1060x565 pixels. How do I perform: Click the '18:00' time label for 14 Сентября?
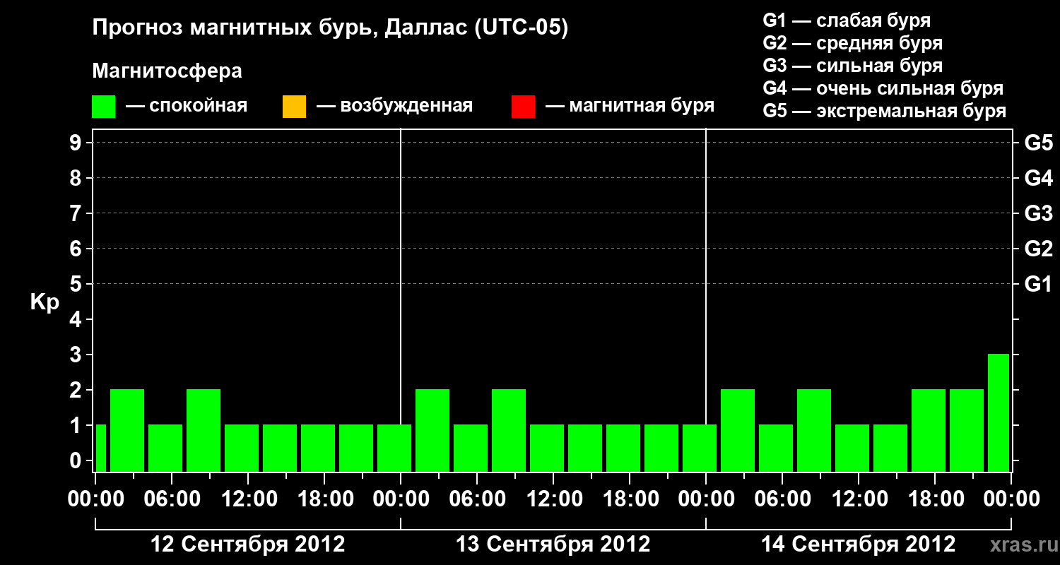tap(935, 499)
